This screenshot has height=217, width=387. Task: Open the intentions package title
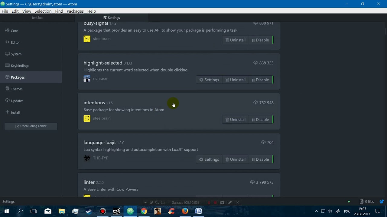94,102
